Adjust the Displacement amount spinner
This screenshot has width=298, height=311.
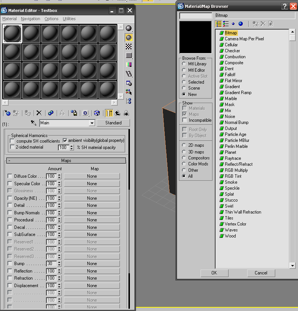[59, 286]
